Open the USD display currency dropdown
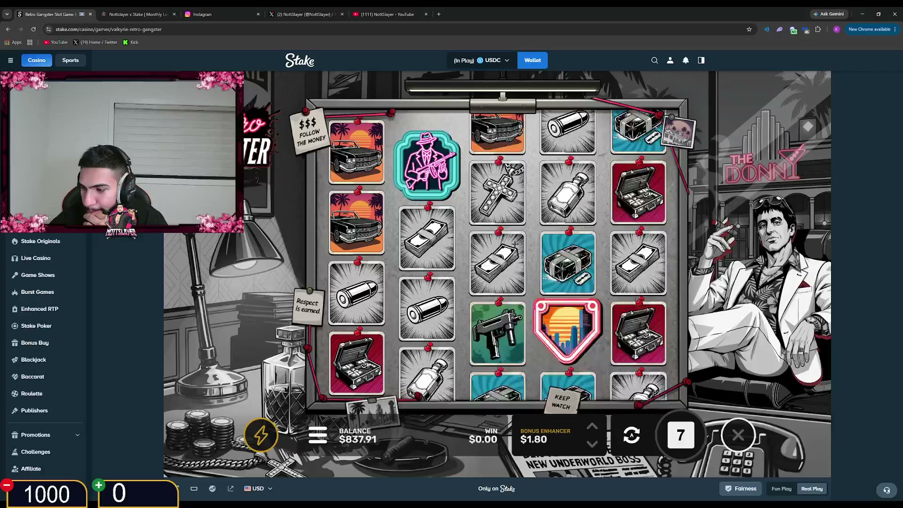This screenshot has width=903, height=508. point(258,489)
